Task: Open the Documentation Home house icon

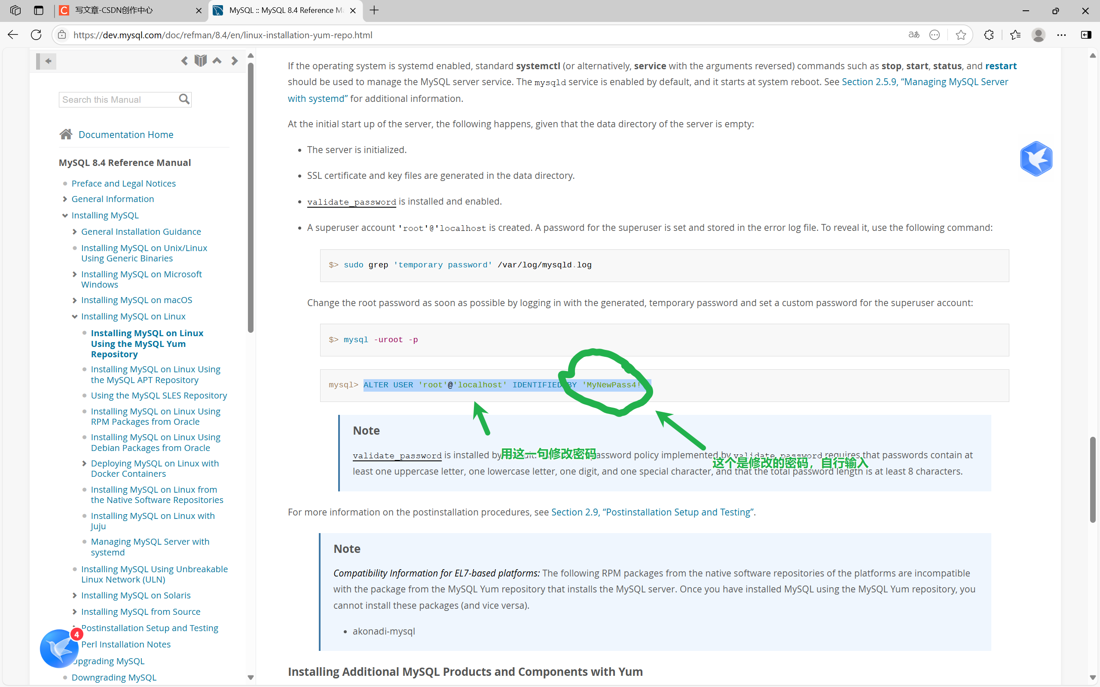Action: point(65,134)
